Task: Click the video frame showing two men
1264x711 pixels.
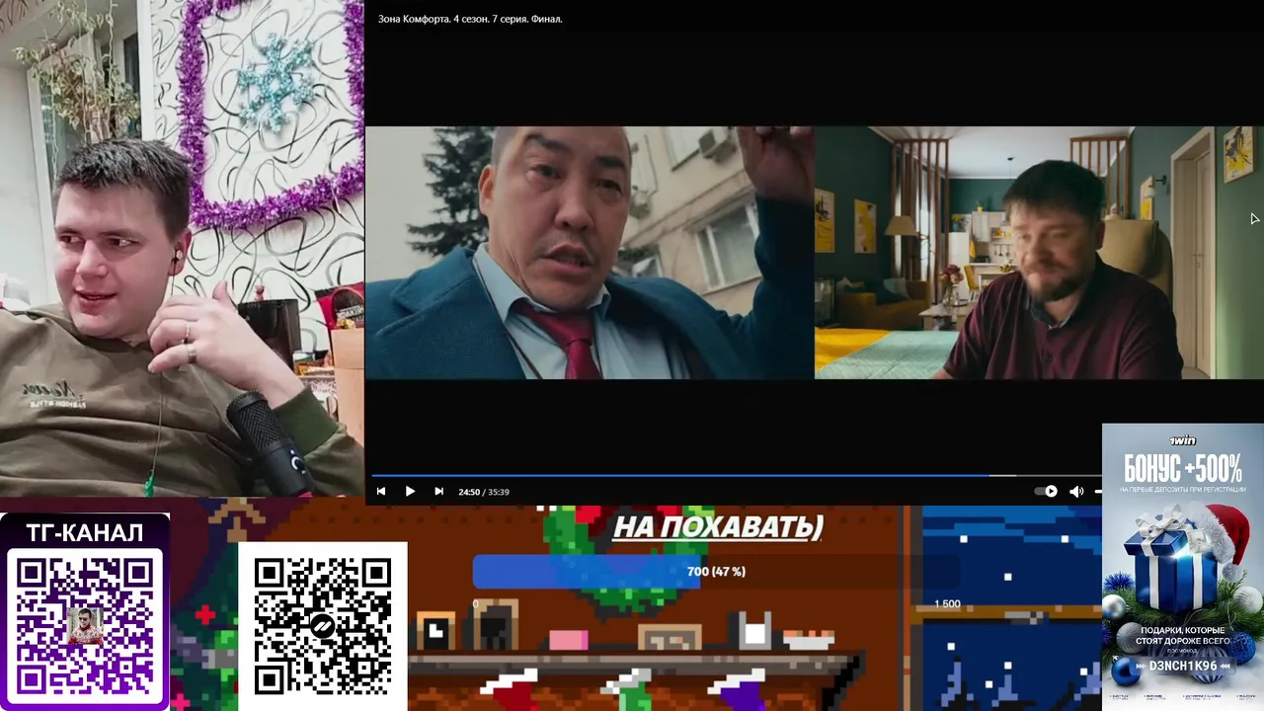Action: point(815,253)
